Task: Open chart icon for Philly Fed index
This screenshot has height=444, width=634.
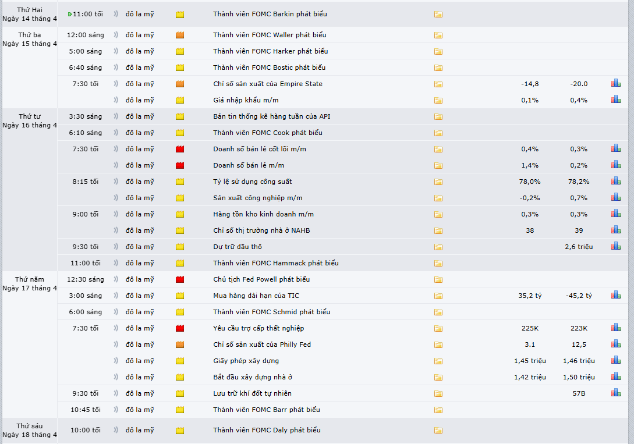Action: (x=616, y=344)
